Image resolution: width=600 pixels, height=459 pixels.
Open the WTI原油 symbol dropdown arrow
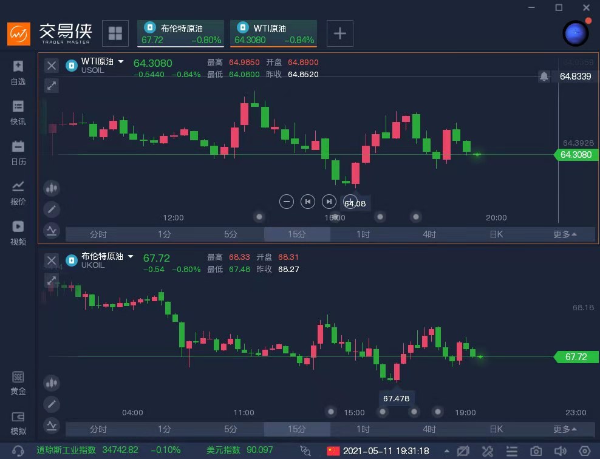(121, 61)
